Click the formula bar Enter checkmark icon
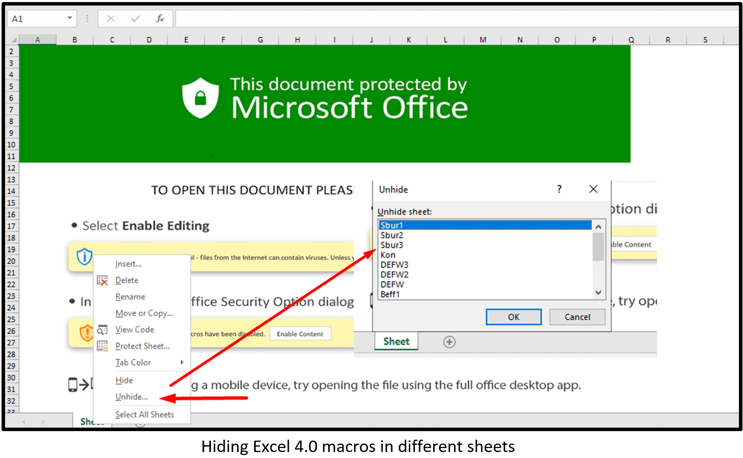Image resolution: width=743 pixels, height=458 pixels. click(135, 18)
